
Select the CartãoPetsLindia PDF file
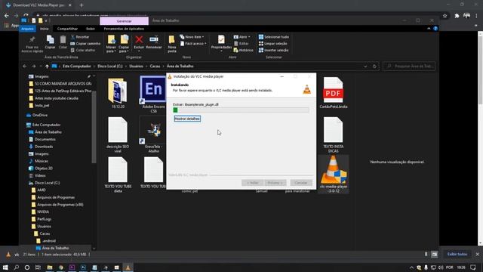click(334, 93)
